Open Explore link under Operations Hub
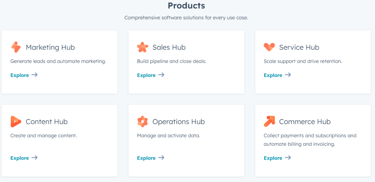Screen dimensions: 375x182 [146, 158]
